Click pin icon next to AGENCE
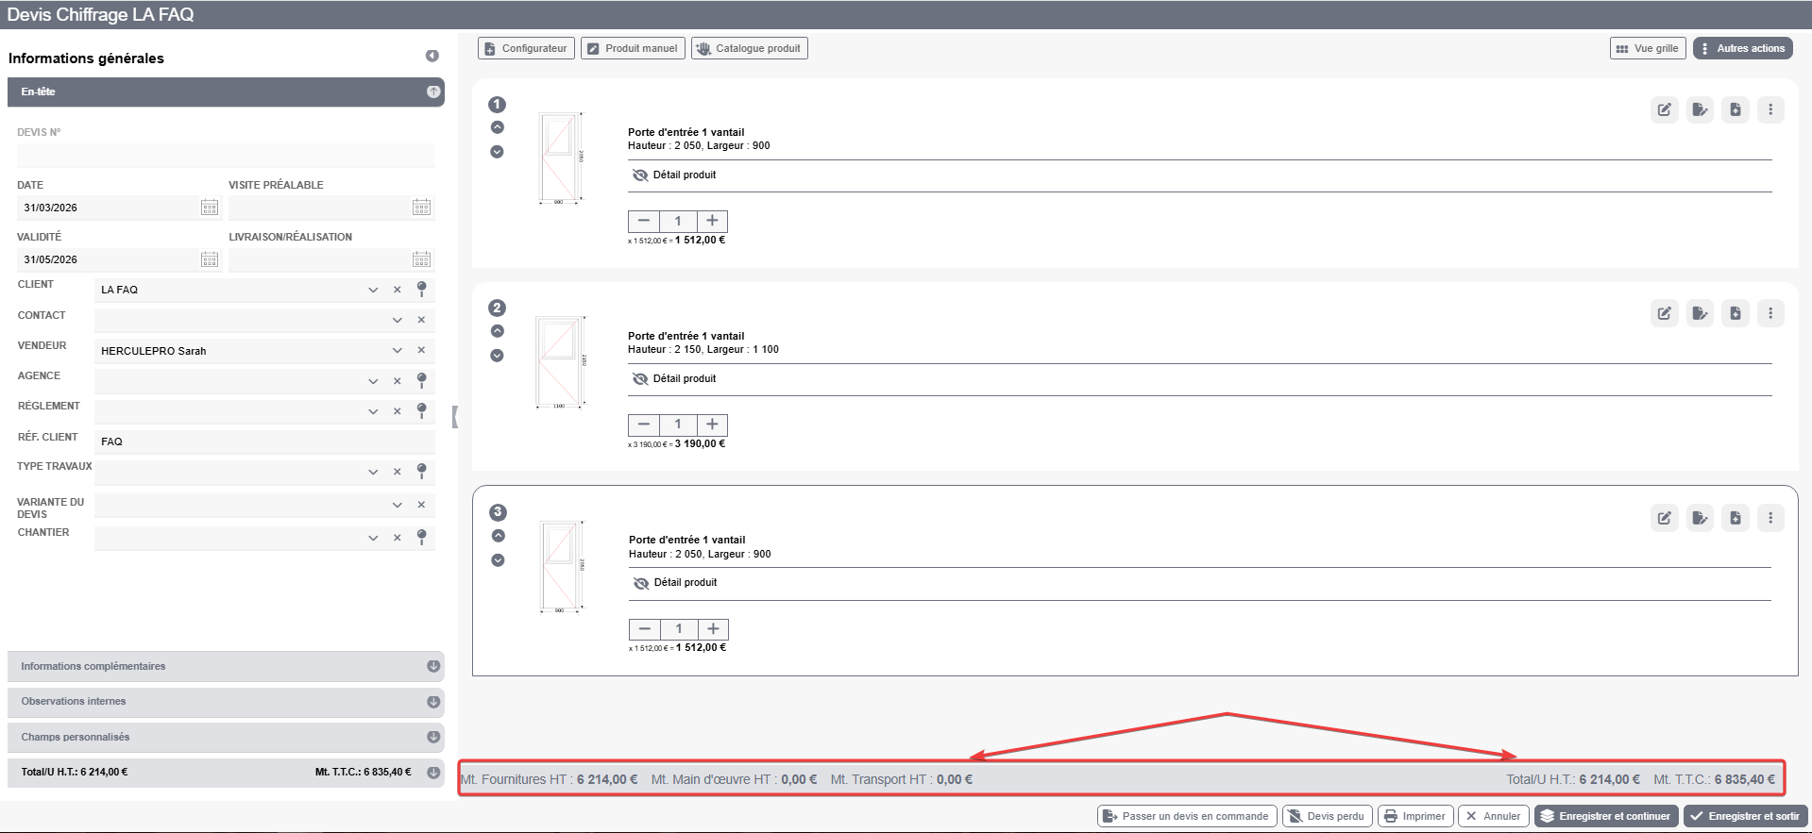 pyautogui.click(x=422, y=380)
